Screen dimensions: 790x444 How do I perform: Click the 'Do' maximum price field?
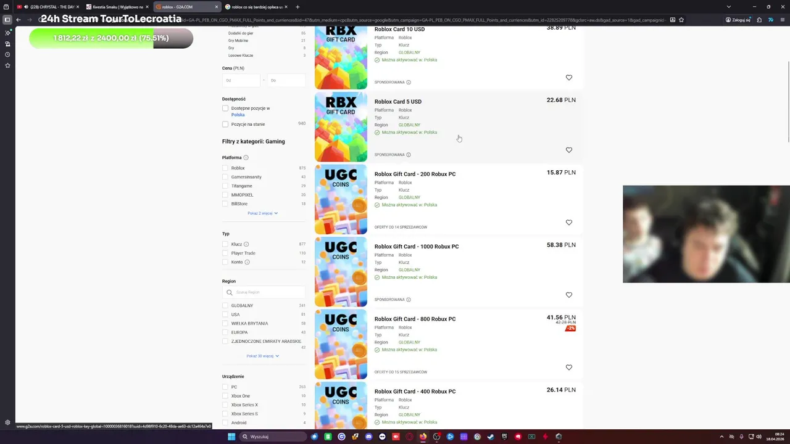pyautogui.click(x=286, y=80)
